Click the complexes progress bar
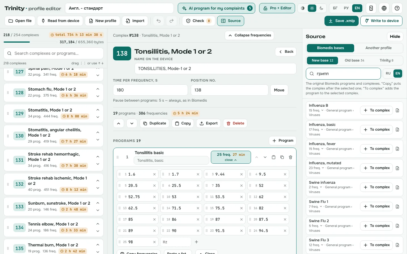The width and height of the screenshot is (407, 254). click(x=30, y=42)
